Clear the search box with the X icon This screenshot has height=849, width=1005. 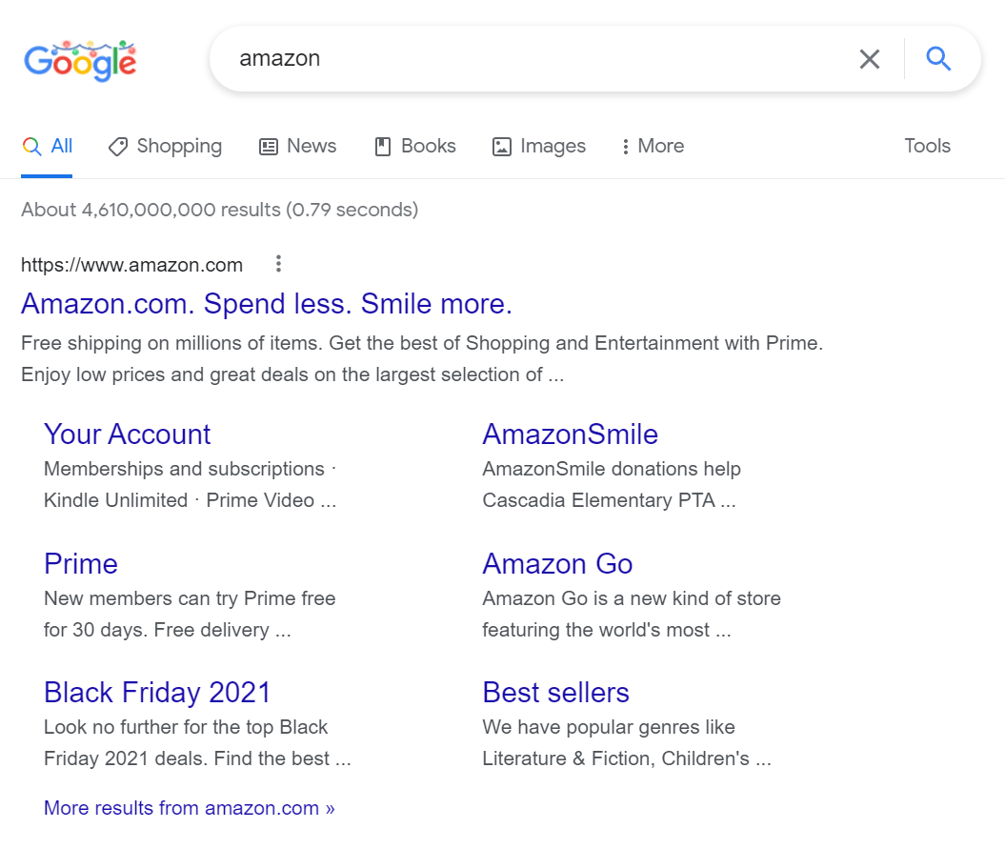869,59
